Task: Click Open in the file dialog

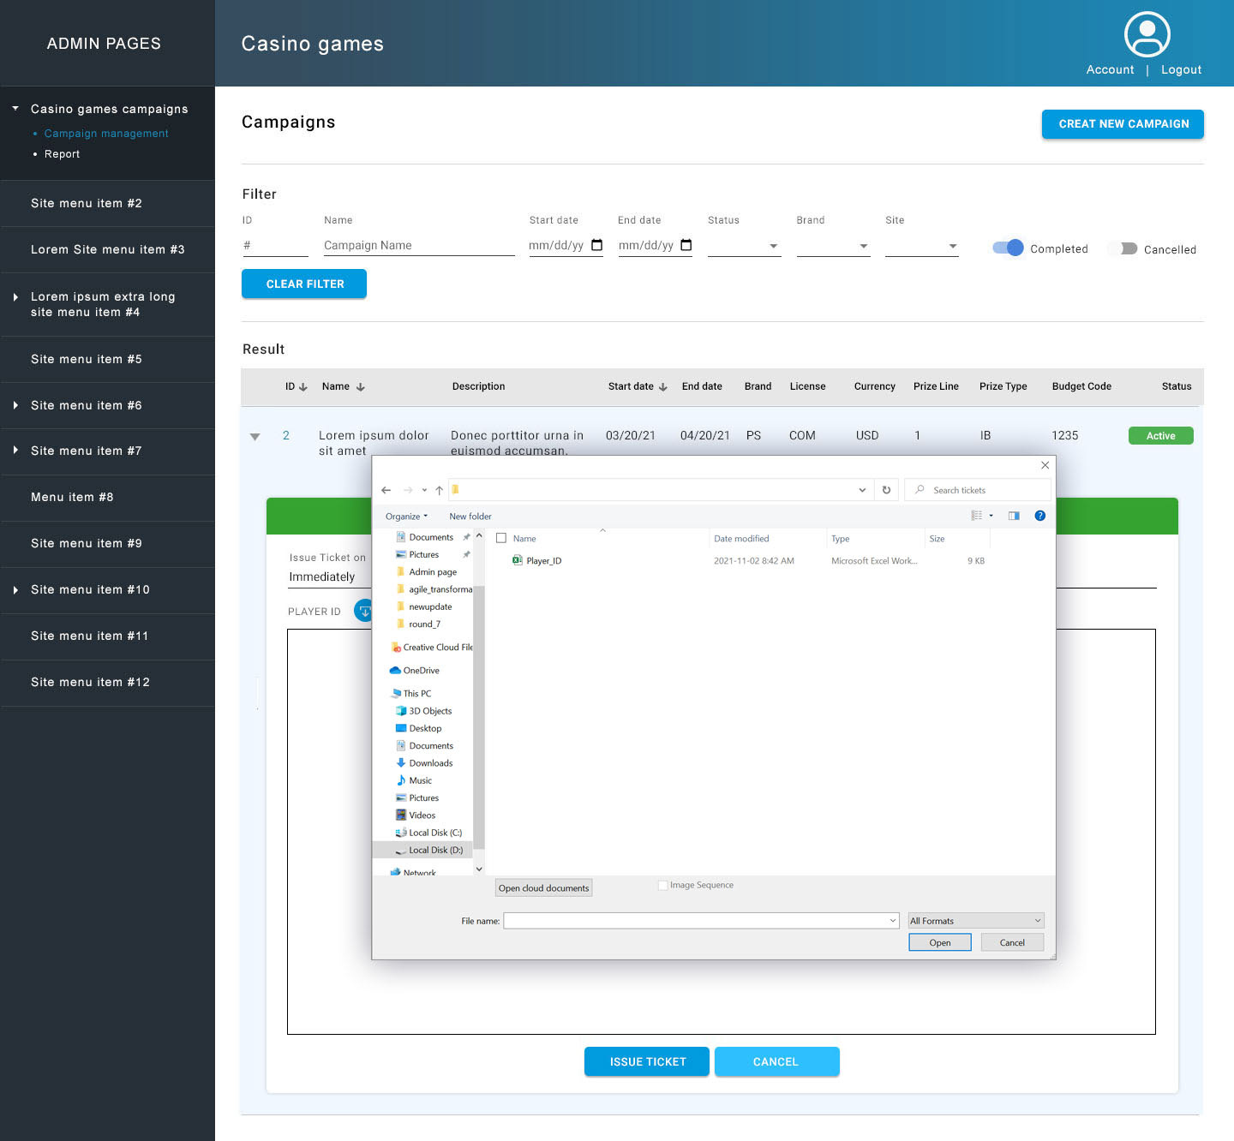Action: (940, 942)
